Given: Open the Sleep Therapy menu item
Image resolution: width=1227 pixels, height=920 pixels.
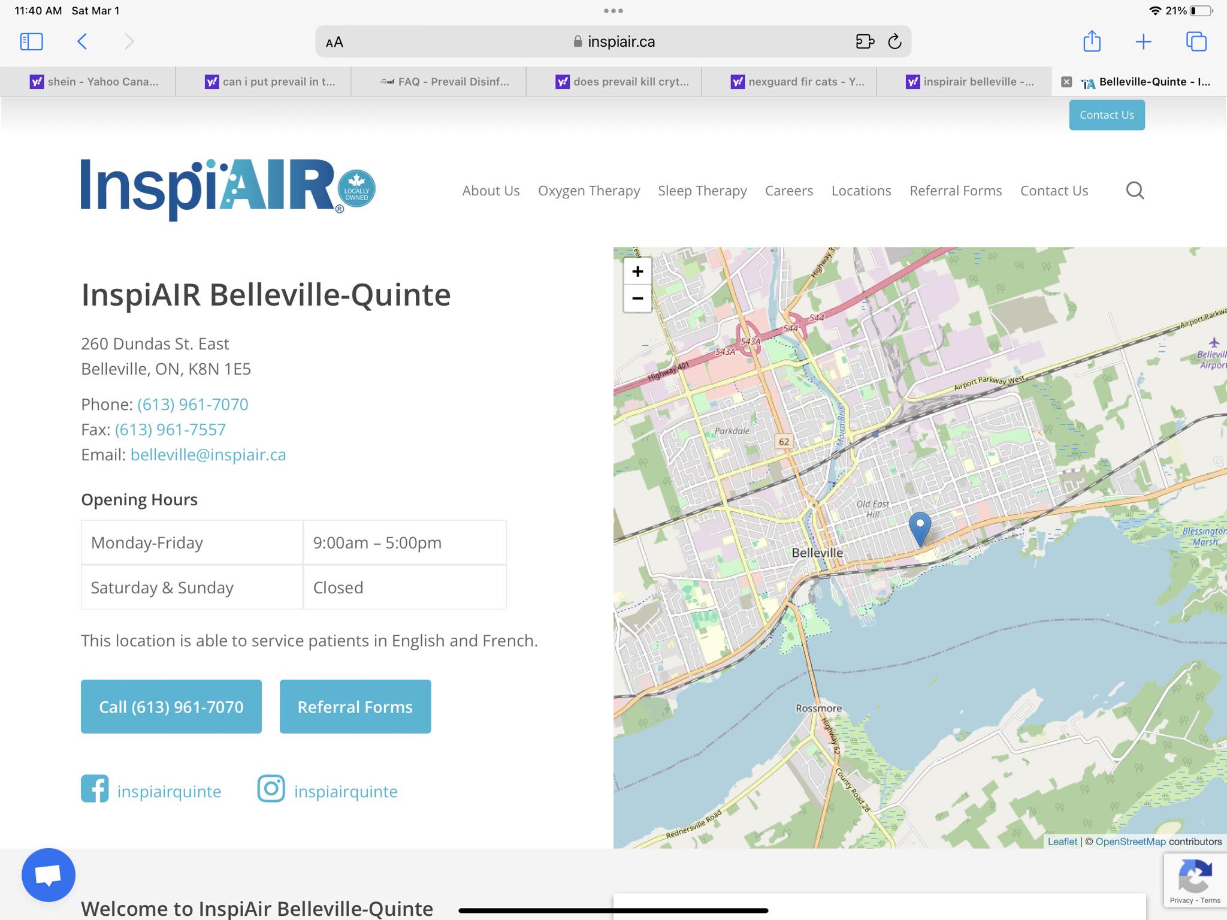Looking at the screenshot, I should click(x=702, y=191).
